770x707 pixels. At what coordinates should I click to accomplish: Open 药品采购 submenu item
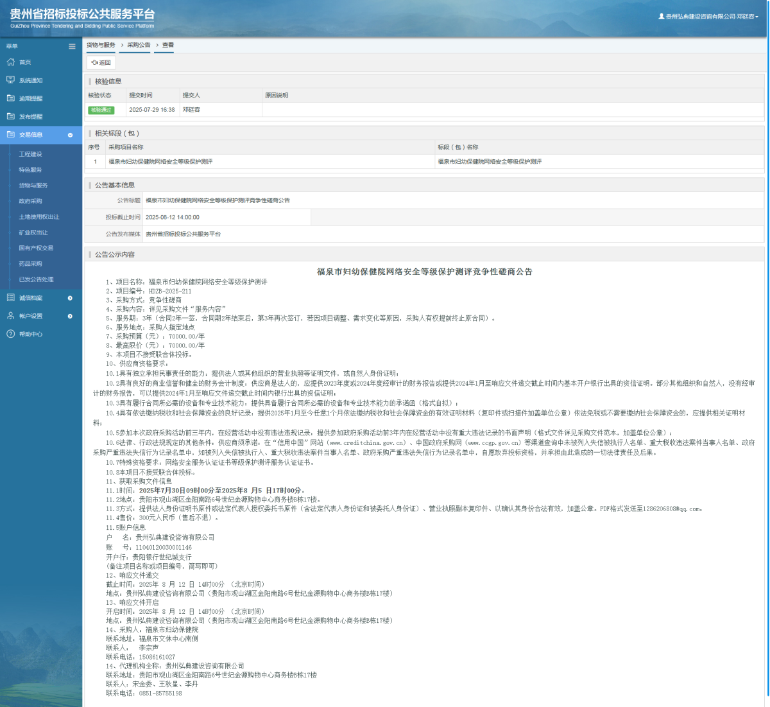30,264
